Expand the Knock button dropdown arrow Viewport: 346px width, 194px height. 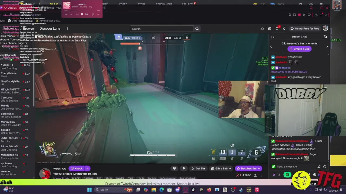pos(88,168)
